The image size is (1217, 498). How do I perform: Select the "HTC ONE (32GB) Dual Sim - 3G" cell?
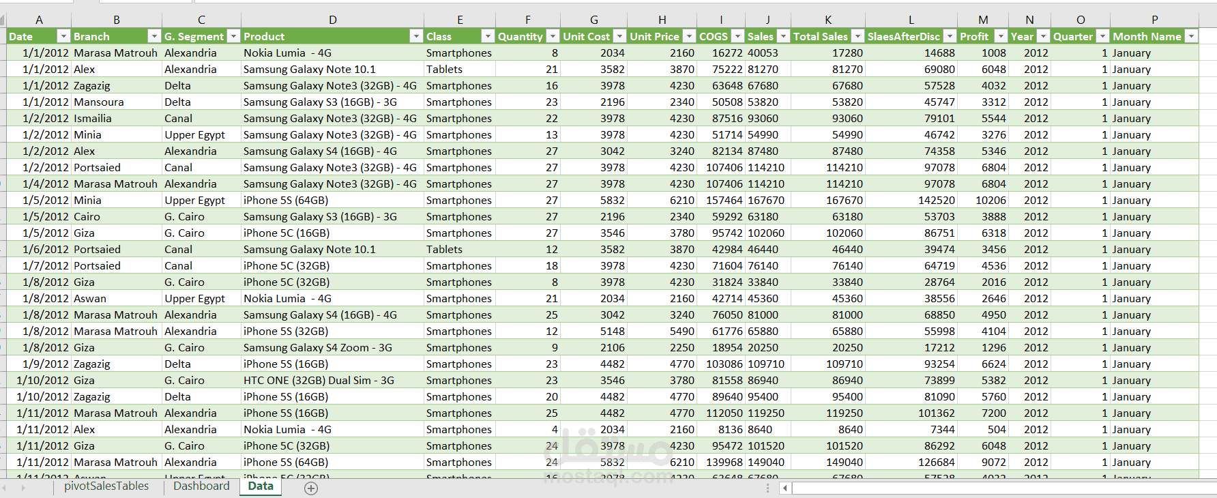[x=332, y=380]
